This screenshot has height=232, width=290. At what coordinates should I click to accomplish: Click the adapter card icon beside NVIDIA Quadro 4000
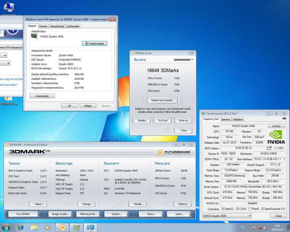(34, 36)
